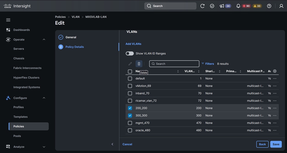The height and width of the screenshot is (153, 287).
Task: Sort by the VLAN ID column arrows
Action: point(199,71)
